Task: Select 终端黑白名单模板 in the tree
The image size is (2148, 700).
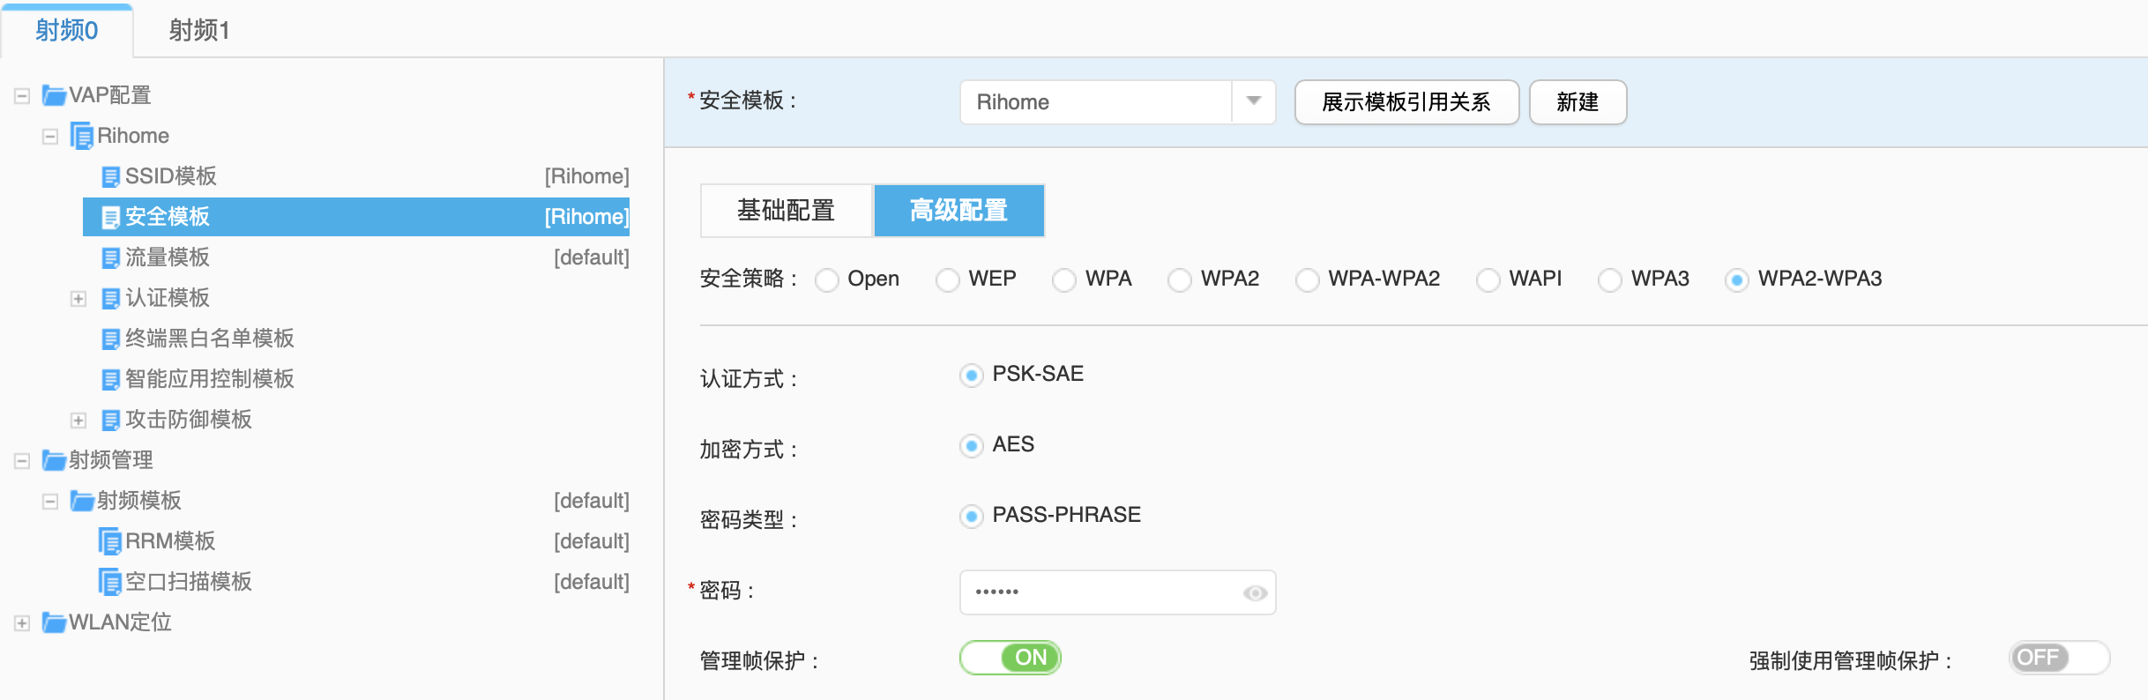Action: tap(210, 339)
